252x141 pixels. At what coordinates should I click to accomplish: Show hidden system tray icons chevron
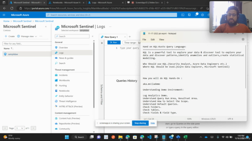click(200, 137)
